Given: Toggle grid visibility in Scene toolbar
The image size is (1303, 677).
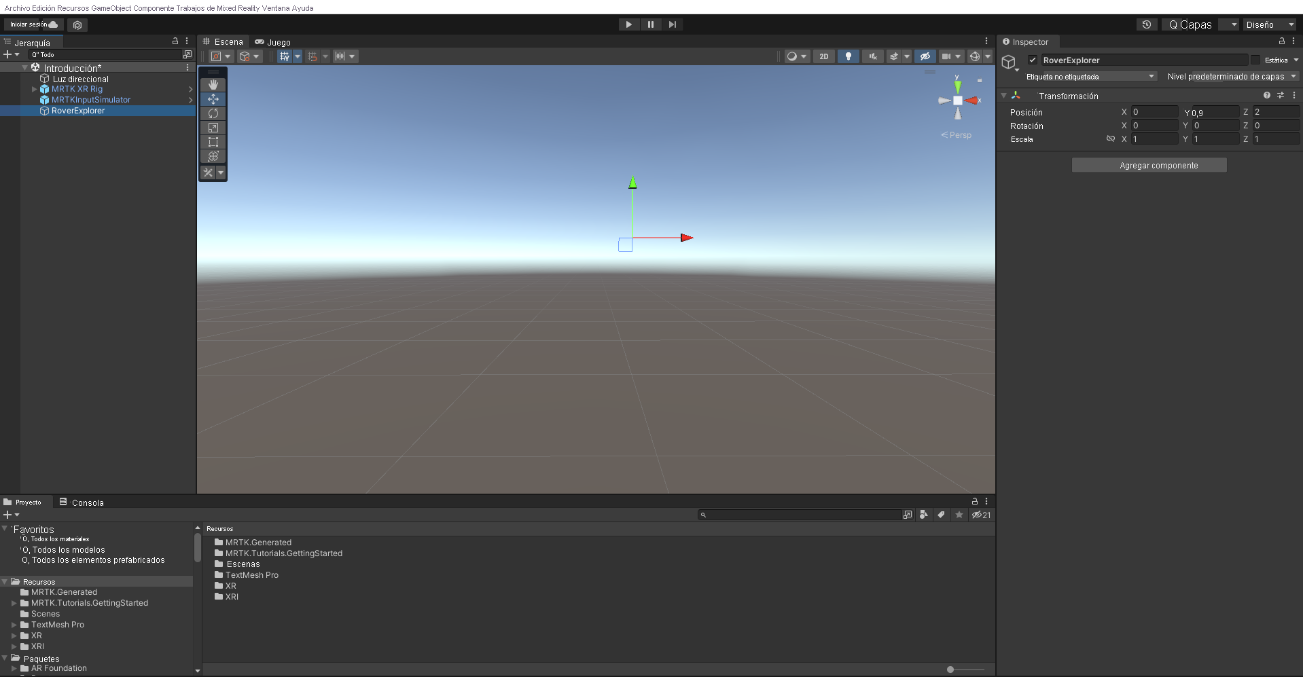Looking at the screenshot, I should click(x=285, y=56).
